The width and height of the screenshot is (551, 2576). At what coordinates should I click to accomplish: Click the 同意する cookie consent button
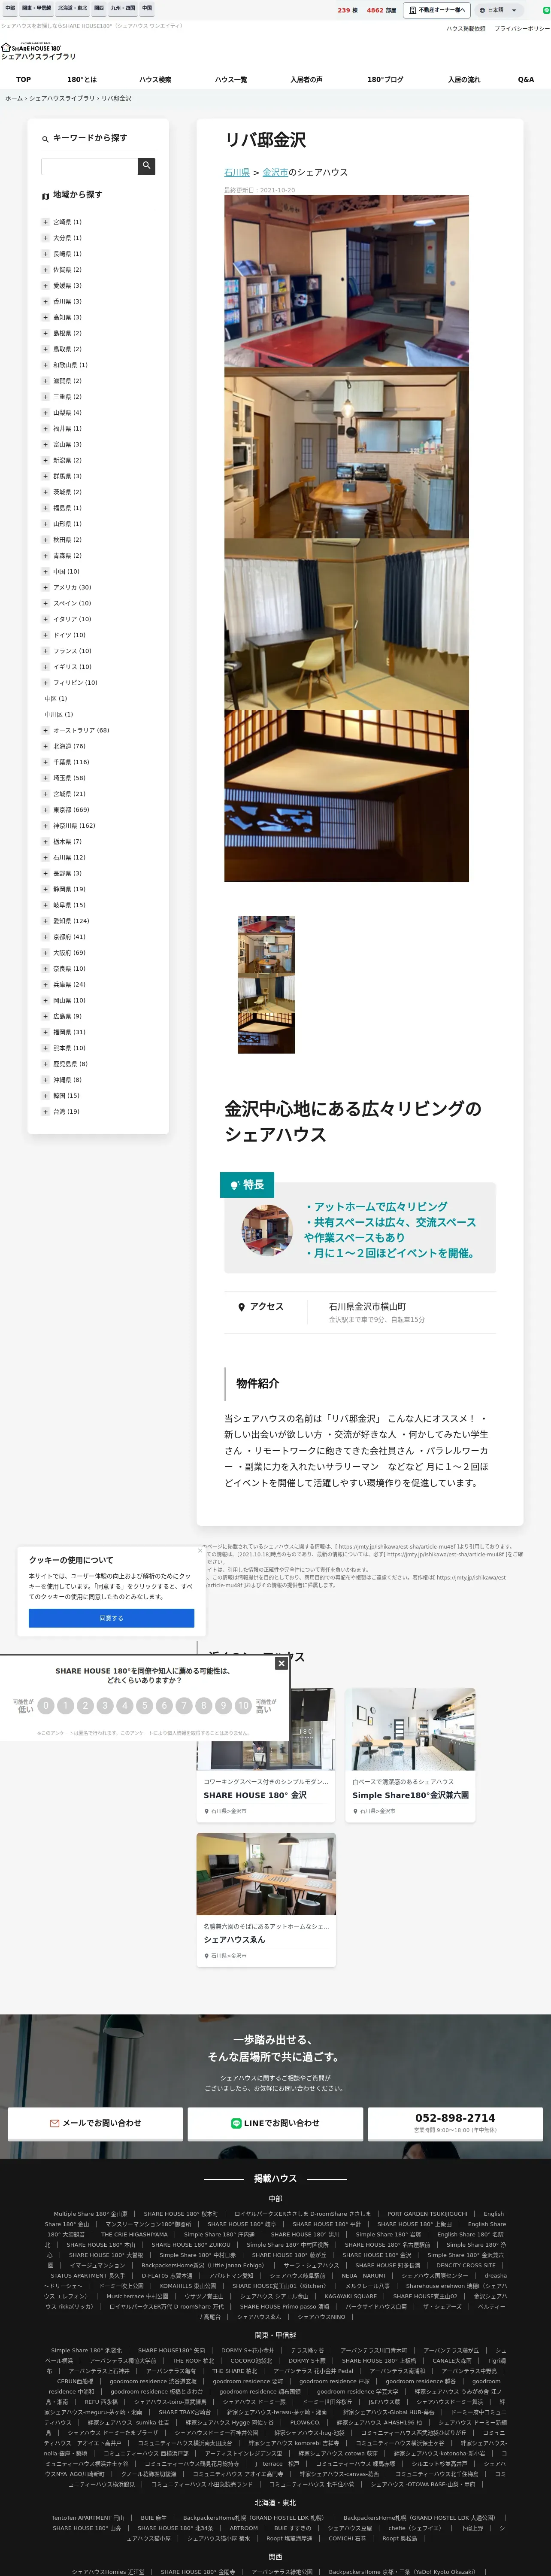coord(111,1618)
